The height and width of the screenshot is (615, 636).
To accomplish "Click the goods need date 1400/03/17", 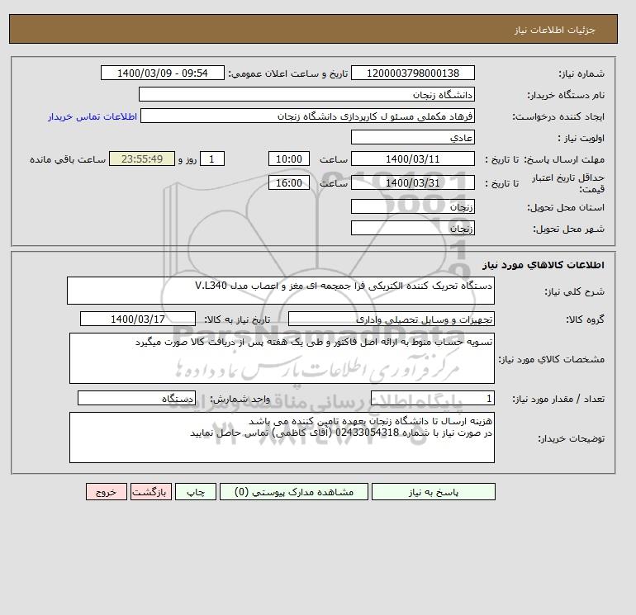I will 138,319.
